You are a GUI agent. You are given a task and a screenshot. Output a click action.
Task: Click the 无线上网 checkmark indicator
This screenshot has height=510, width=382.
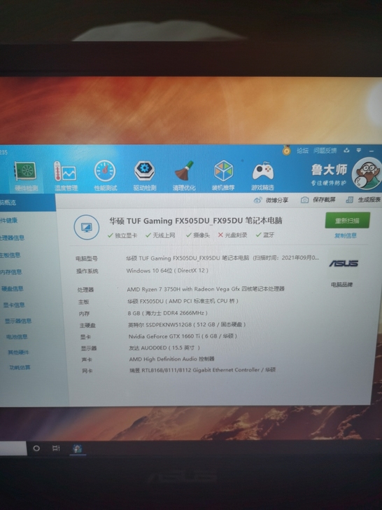[x=160, y=235]
